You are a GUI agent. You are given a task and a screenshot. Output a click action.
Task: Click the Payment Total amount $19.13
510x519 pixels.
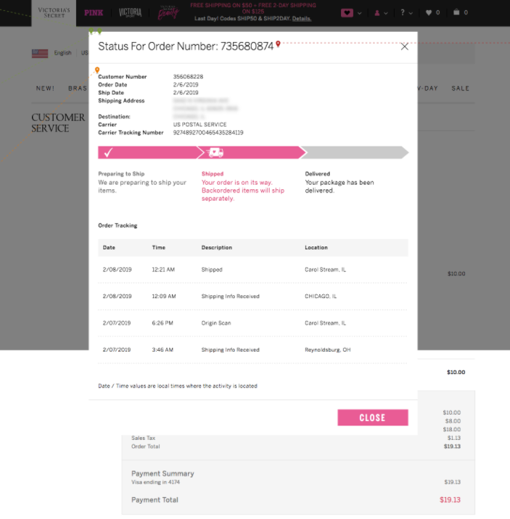coord(450,500)
